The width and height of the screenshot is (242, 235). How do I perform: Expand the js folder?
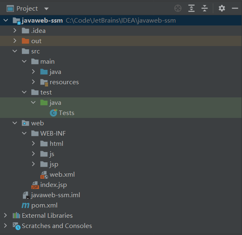pyautogui.click(x=33, y=154)
